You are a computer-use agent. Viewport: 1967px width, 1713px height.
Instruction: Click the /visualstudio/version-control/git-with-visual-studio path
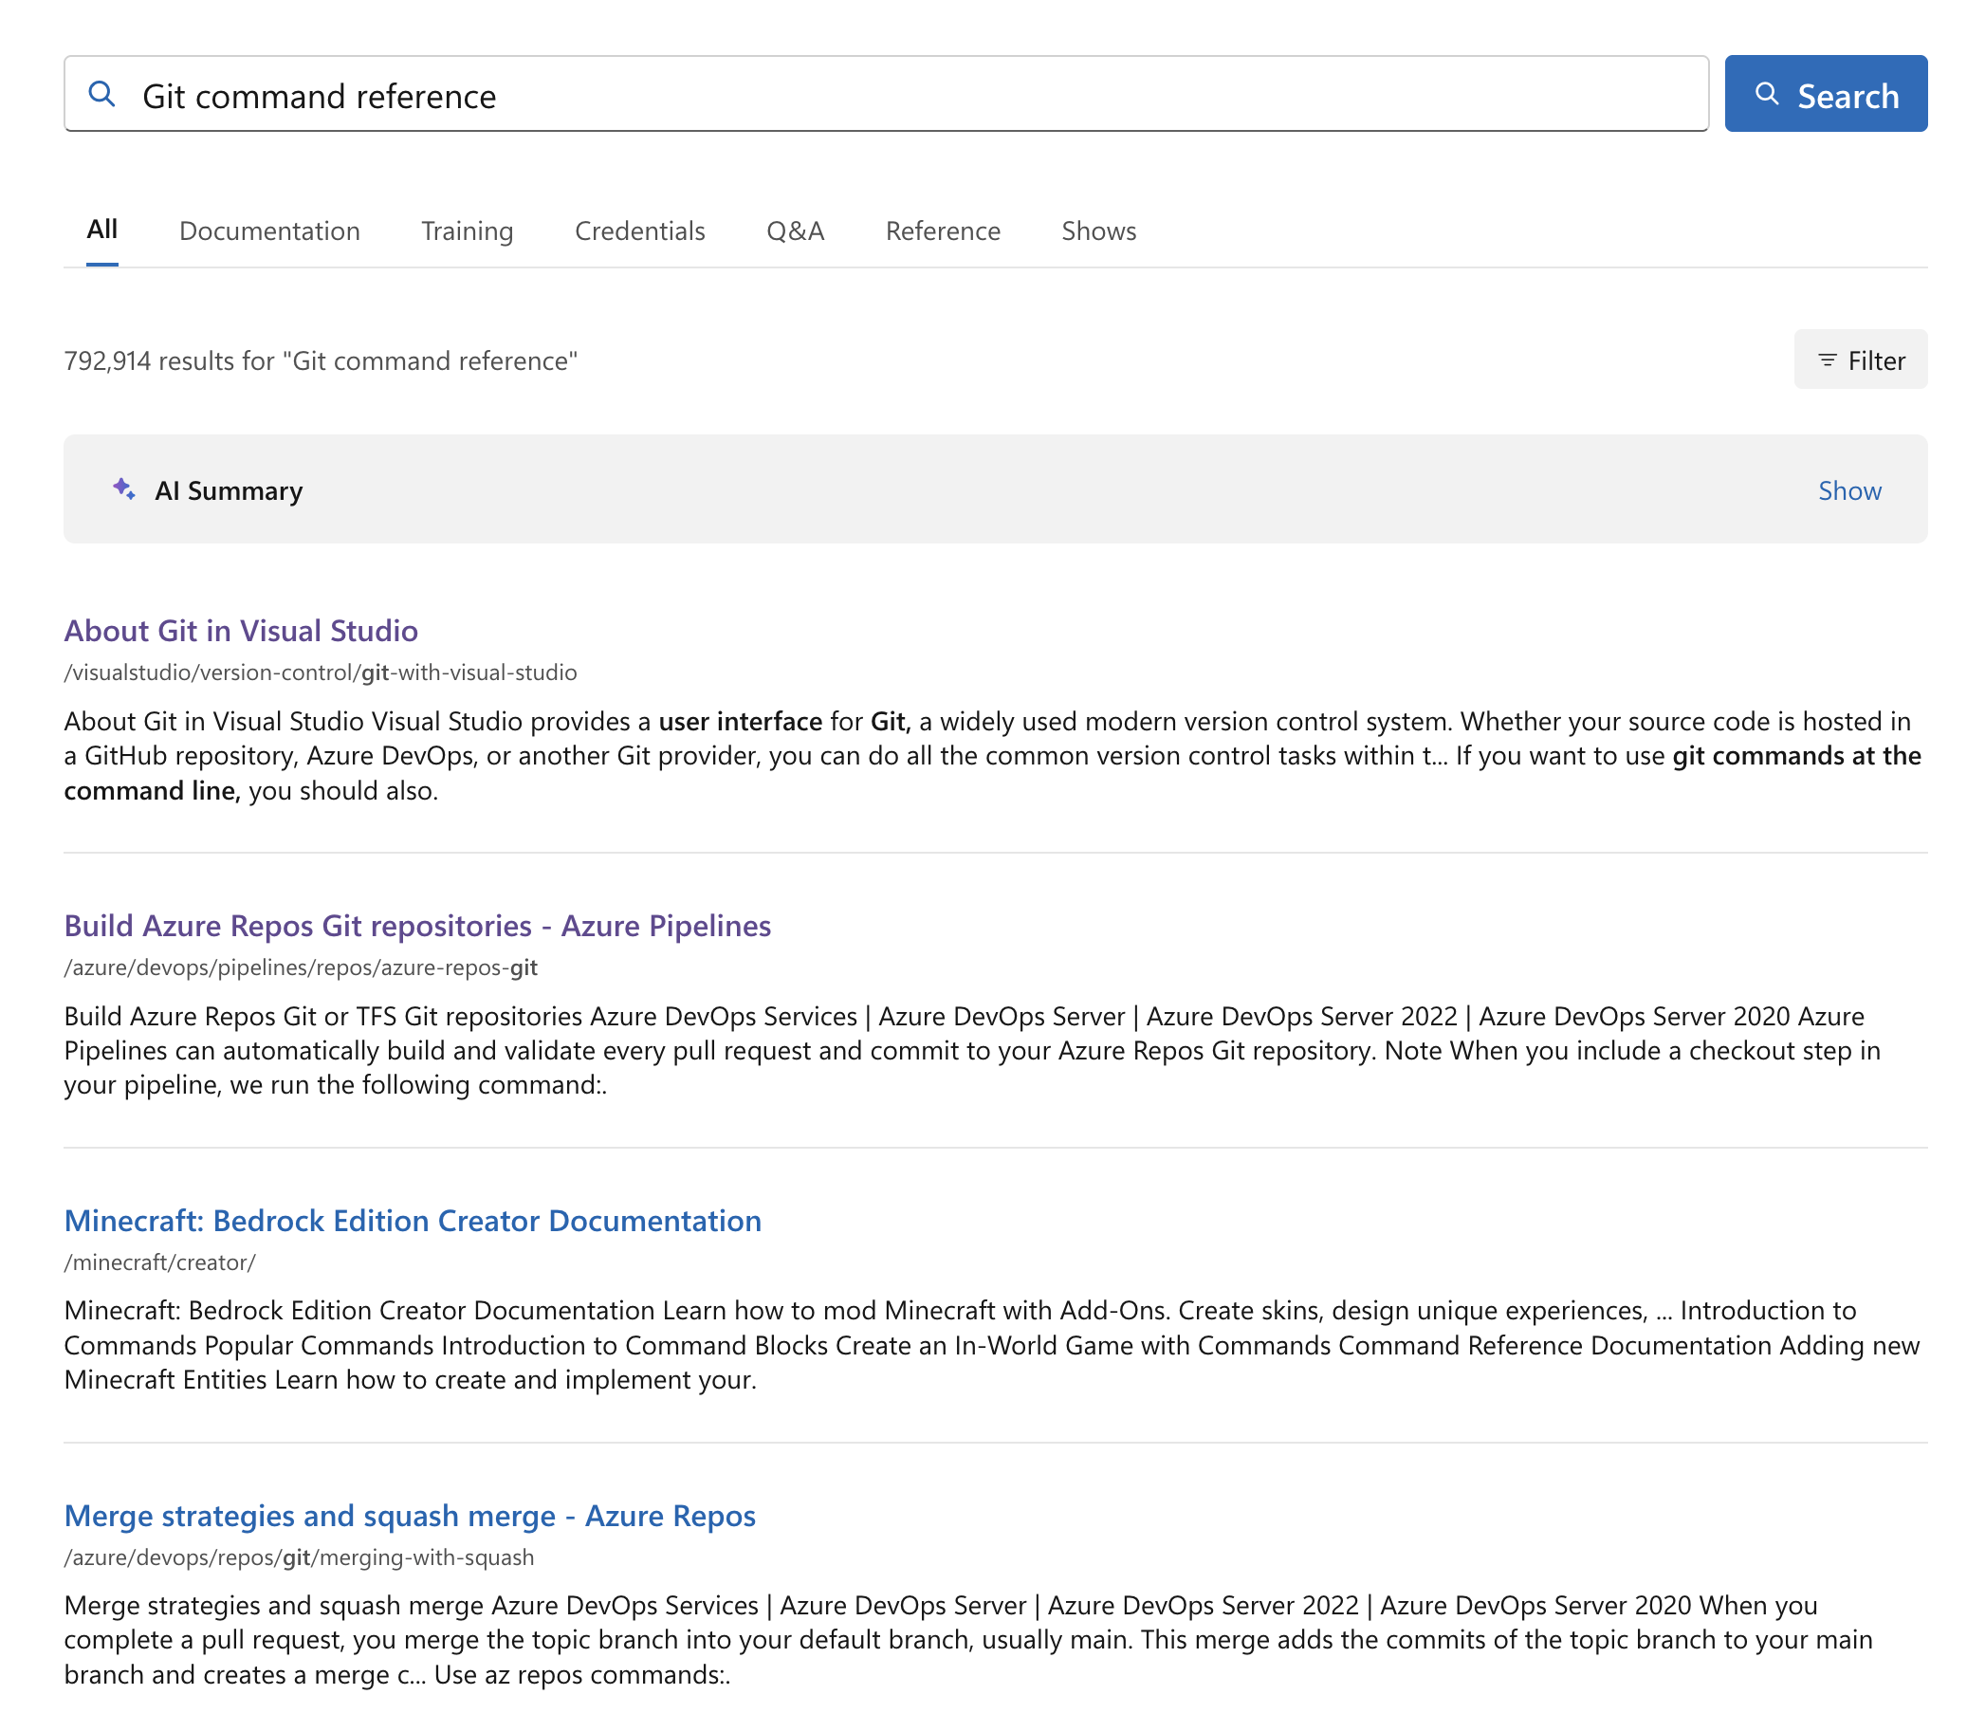click(x=321, y=673)
